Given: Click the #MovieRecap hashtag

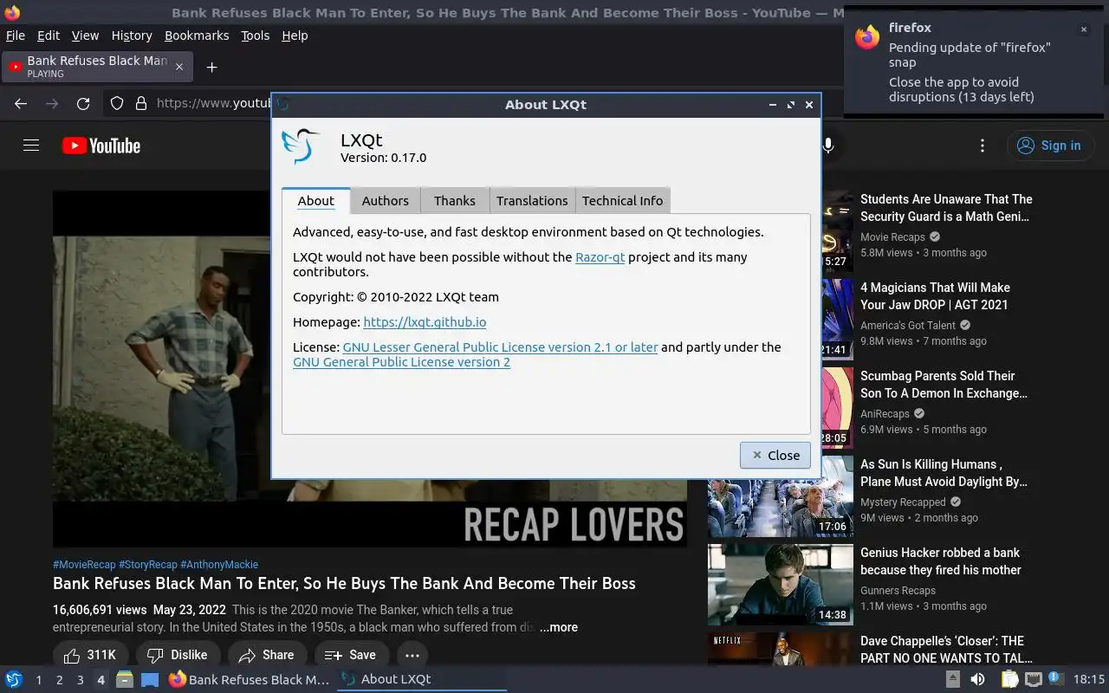Looking at the screenshot, I should [x=84, y=565].
